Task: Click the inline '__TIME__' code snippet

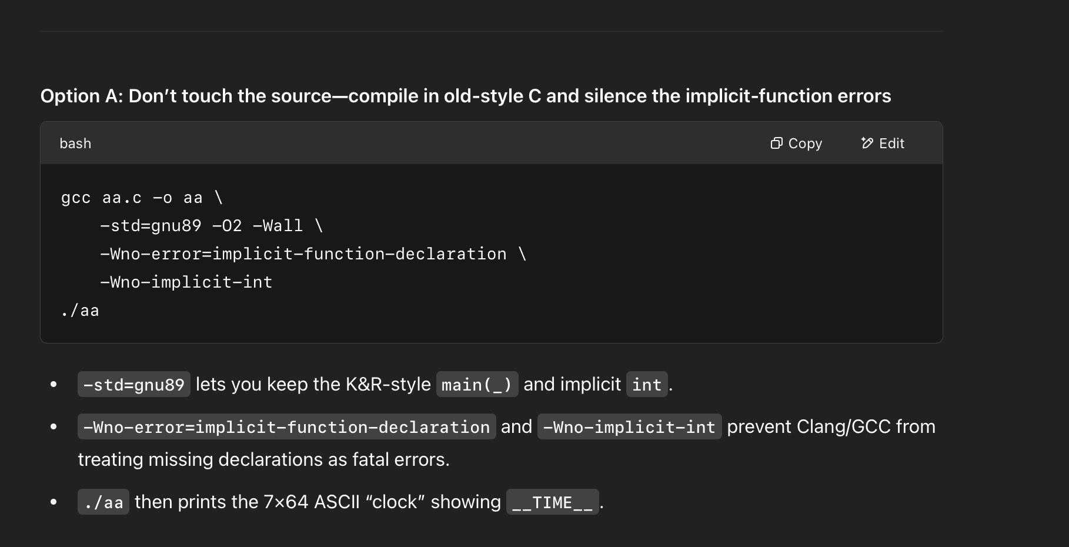Action: pyautogui.click(x=552, y=502)
